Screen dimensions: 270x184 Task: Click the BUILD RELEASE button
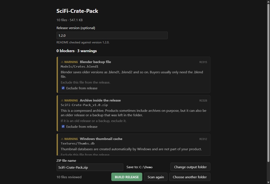click(x=127, y=177)
